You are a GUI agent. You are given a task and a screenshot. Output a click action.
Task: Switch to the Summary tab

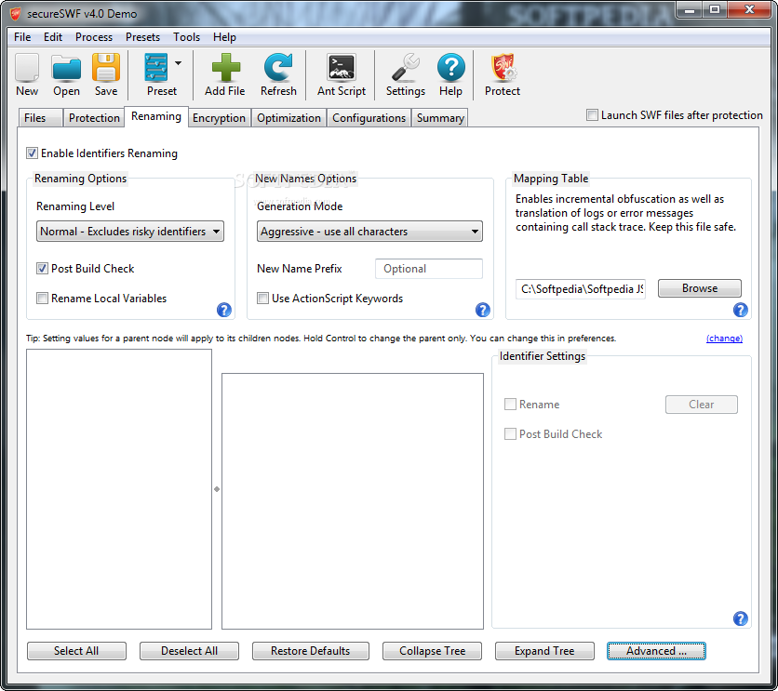click(440, 118)
